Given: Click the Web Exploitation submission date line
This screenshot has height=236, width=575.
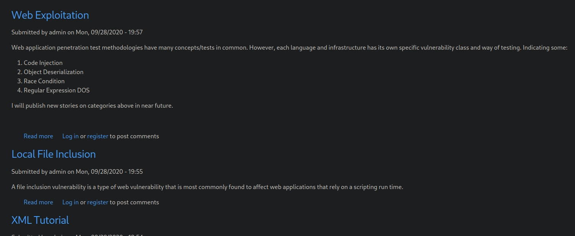Looking at the screenshot, I should [x=77, y=32].
